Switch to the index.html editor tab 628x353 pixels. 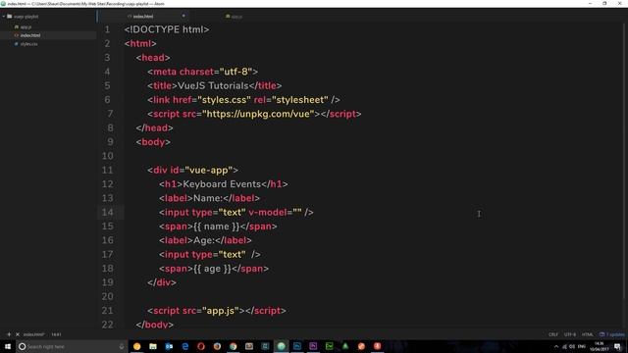click(143, 17)
